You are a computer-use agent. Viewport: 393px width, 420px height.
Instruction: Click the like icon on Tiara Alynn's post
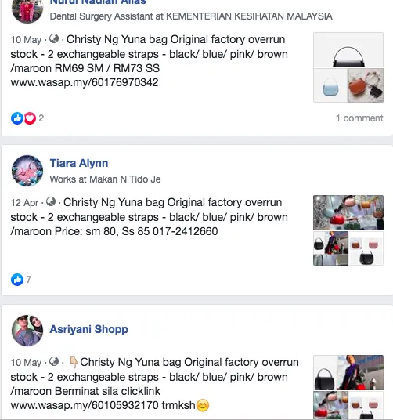point(17,280)
